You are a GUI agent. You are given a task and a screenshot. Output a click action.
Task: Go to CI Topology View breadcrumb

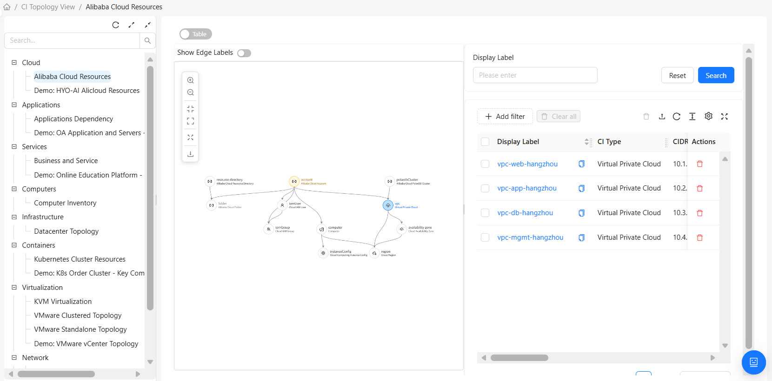click(x=48, y=7)
